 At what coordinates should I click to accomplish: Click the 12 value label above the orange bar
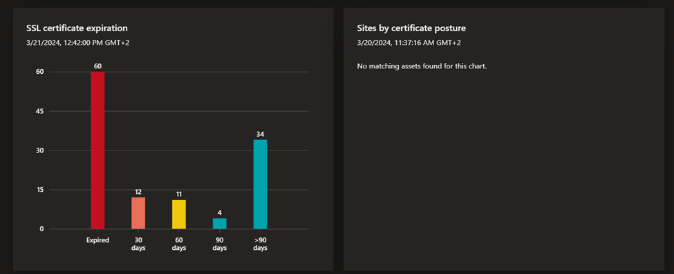coord(138,192)
